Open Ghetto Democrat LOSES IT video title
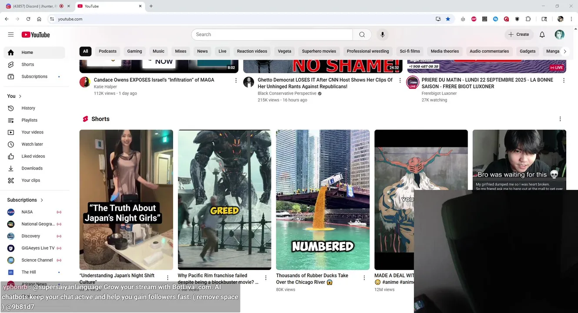 tap(325, 83)
